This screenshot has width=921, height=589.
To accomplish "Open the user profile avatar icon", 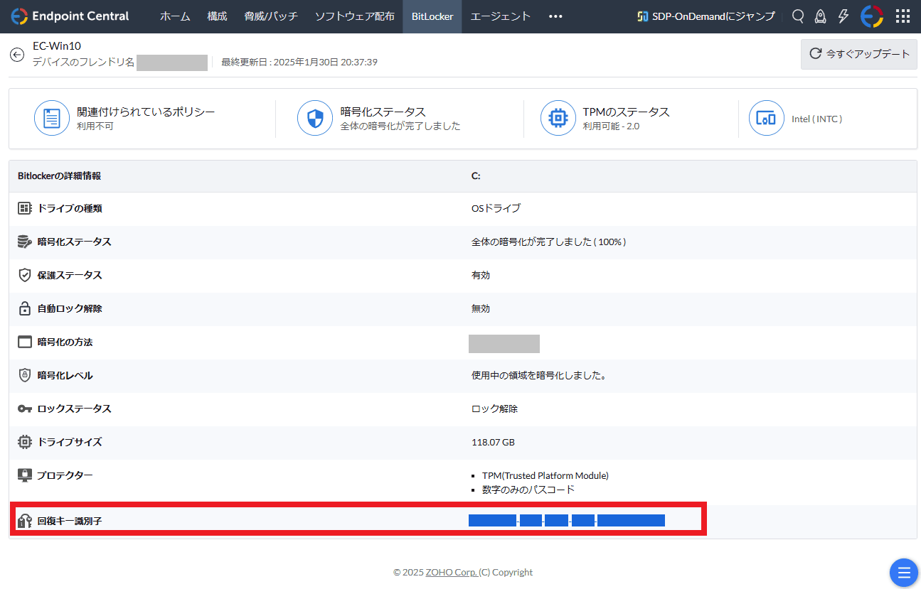I will pos(872,16).
